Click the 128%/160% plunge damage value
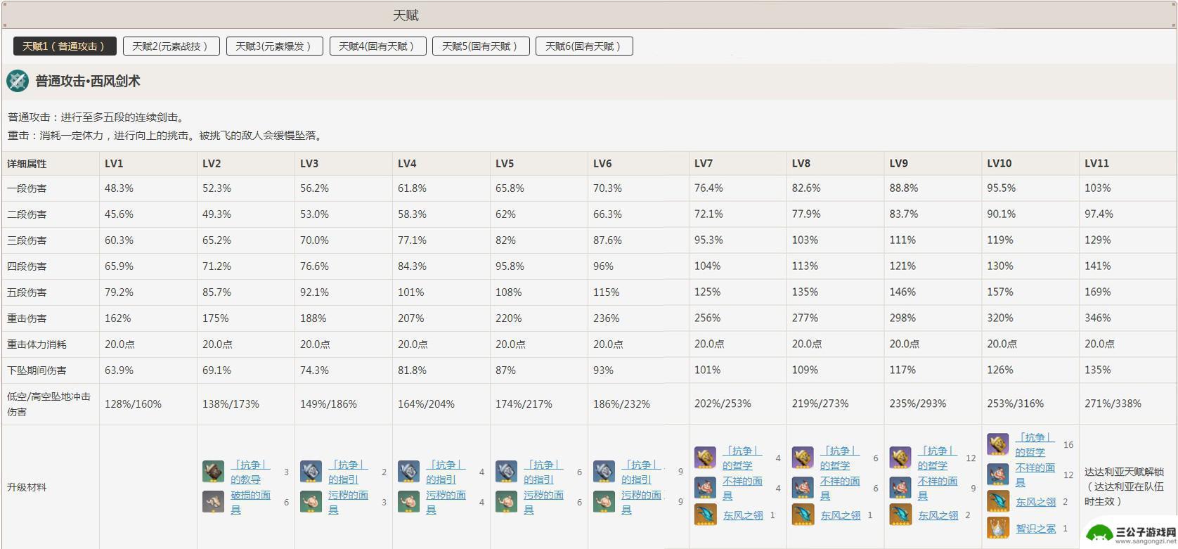The image size is (1178, 549). pyautogui.click(x=133, y=404)
